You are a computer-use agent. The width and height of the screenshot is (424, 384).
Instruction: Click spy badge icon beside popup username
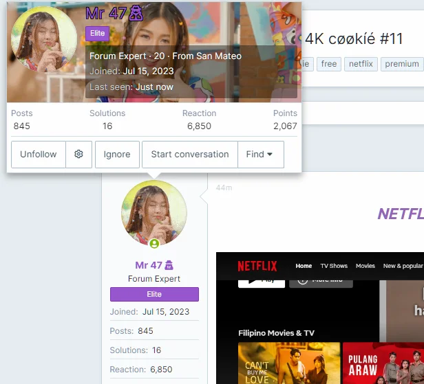(136, 14)
